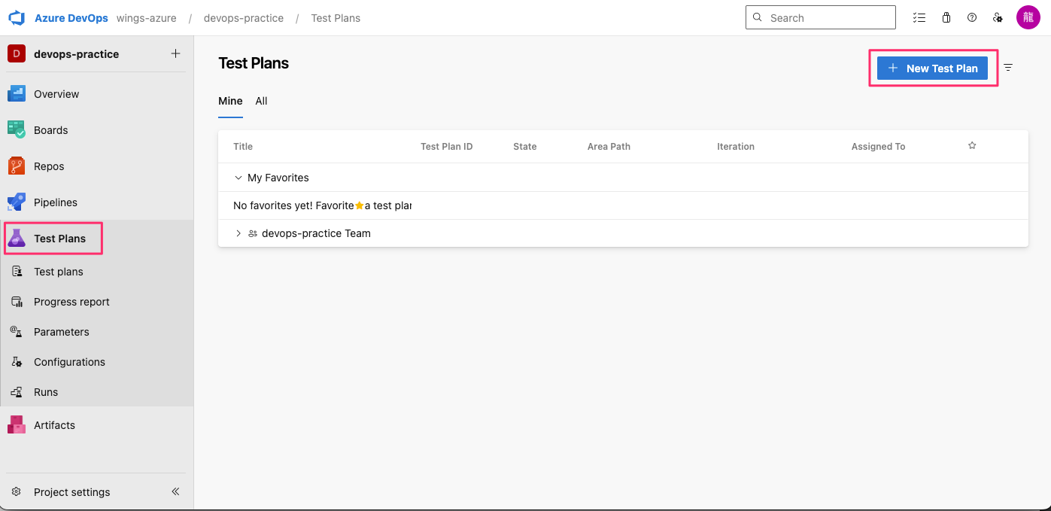Open the help question mark icon
Screen dimensions: 1051x511
coord(972,18)
